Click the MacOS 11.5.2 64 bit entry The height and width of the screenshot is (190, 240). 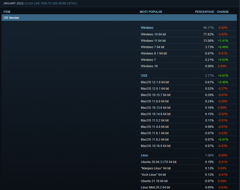(188, 120)
